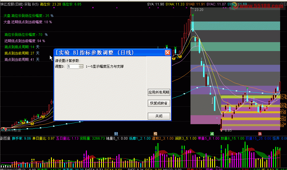Click the 单日量比: 0.97 value
Screen dimensions: 287x170
(43, 138)
